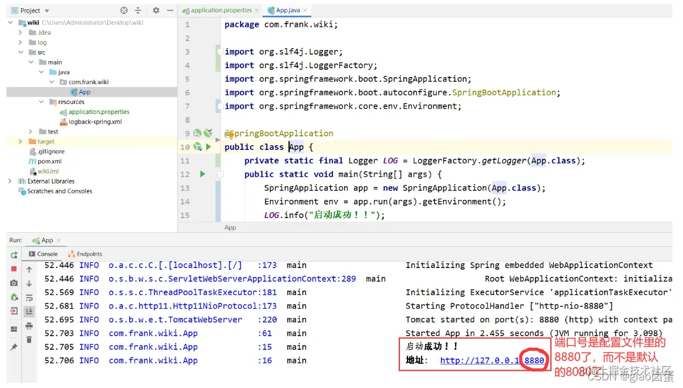Switch to application.properties editor tab
This screenshot has height=388, width=683.
tap(221, 10)
